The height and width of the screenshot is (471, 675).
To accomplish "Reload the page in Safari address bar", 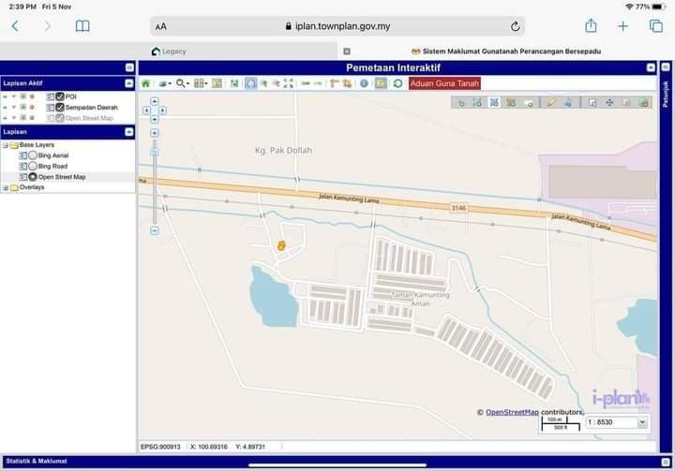I will click(x=515, y=27).
